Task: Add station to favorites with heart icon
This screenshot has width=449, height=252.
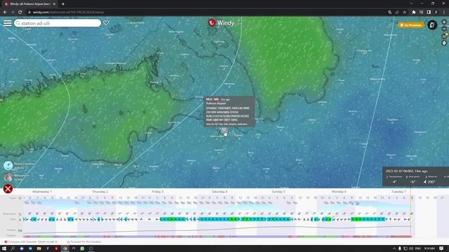Action: (106, 23)
